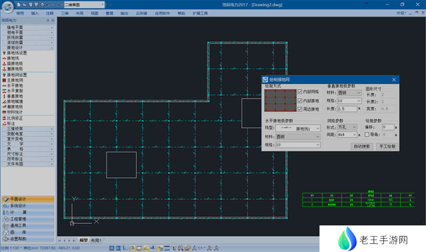The height and width of the screenshot is (252, 426).
Task: Uncheck the 内部网格 checkbox
Action: pos(300,91)
